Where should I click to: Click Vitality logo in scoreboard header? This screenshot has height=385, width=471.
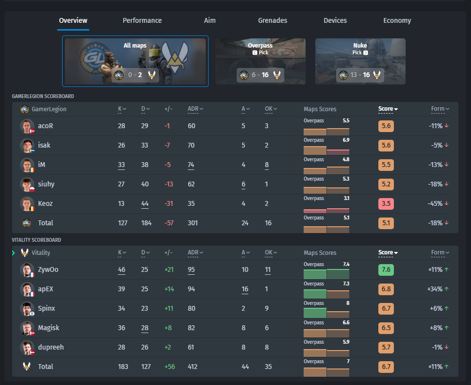[25, 252]
